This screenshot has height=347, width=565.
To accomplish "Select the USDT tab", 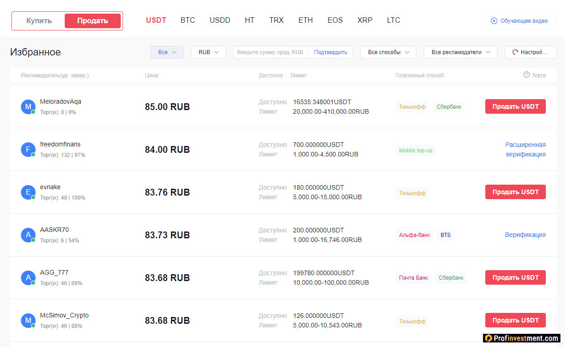I will pyautogui.click(x=156, y=20).
